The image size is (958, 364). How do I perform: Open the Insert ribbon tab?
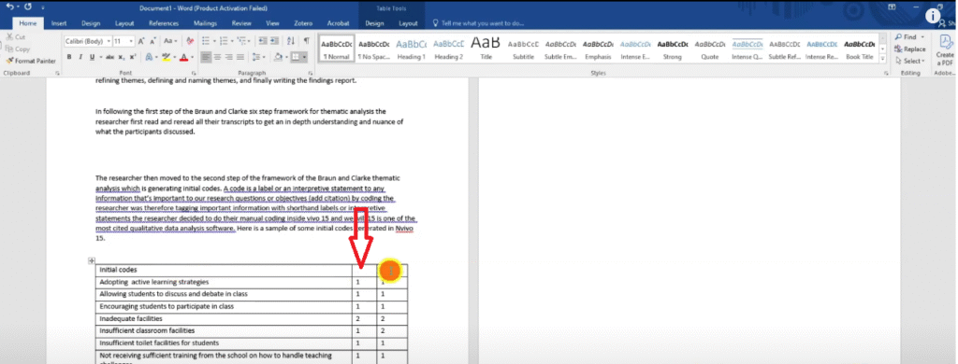59,23
